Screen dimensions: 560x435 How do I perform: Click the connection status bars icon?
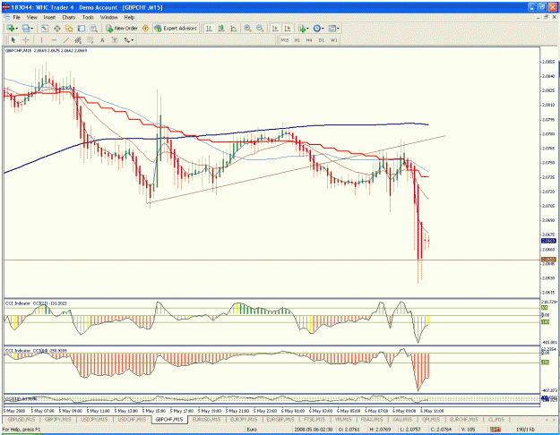[495, 430]
